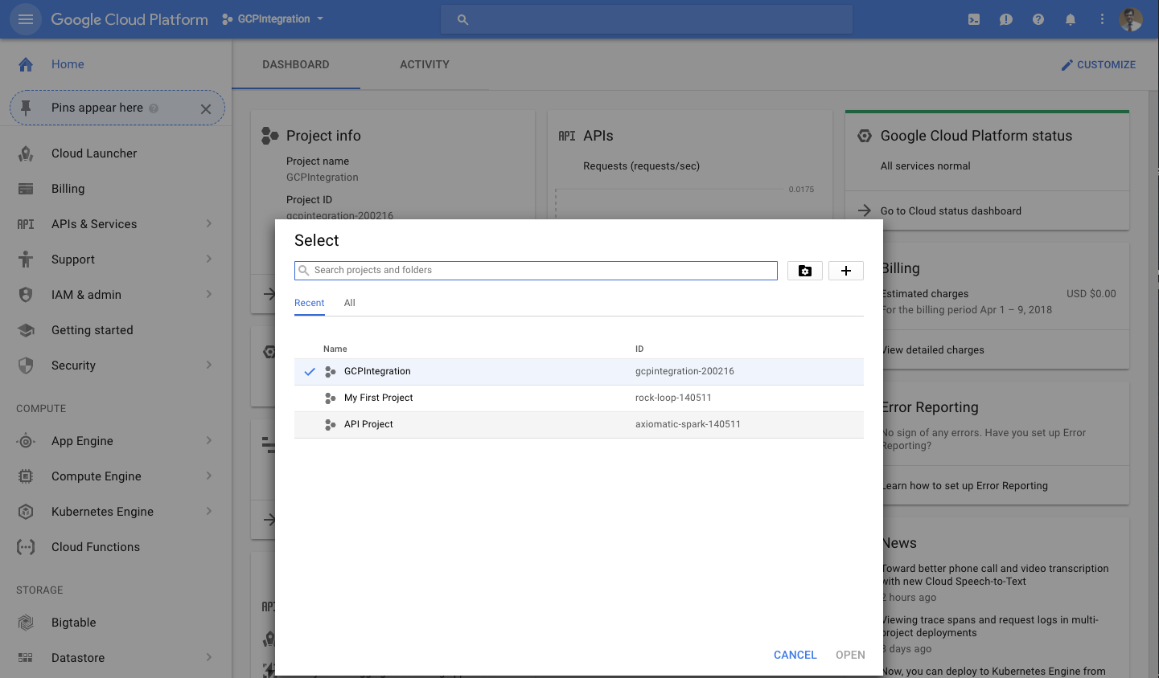This screenshot has width=1159, height=678.
Task: Open the notifications bell
Action: pos(1070,18)
